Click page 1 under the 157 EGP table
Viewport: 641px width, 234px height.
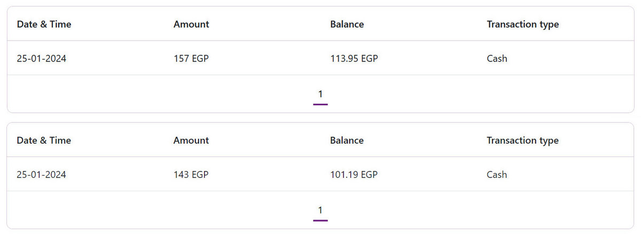tap(320, 95)
